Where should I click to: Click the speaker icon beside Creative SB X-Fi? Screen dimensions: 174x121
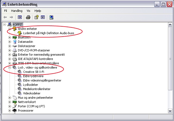(20, 72)
